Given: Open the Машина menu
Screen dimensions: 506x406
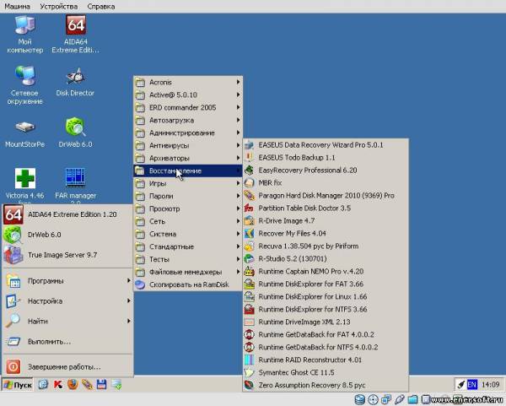Looking at the screenshot, I should click(17, 7).
